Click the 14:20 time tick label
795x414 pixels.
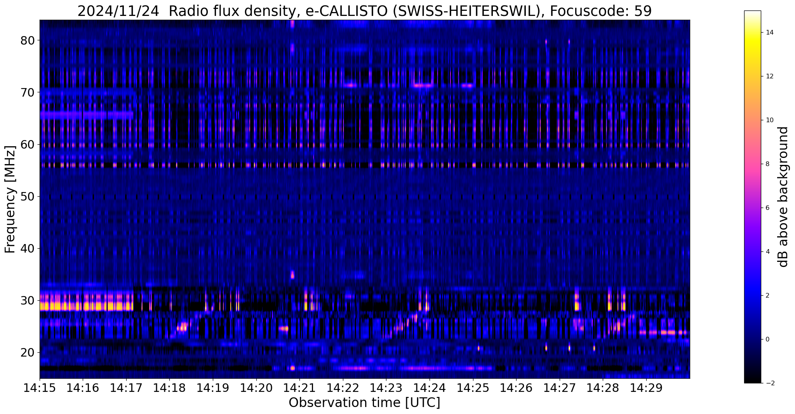coord(256,388)
